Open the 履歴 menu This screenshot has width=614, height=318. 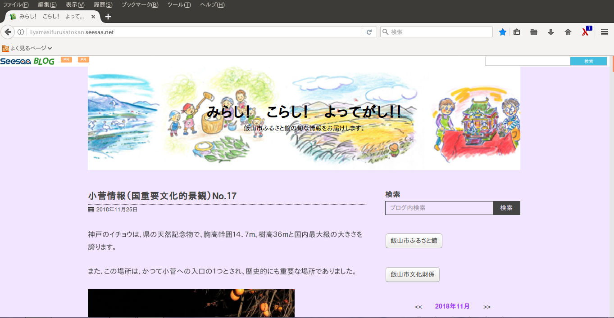click(103, 4)
